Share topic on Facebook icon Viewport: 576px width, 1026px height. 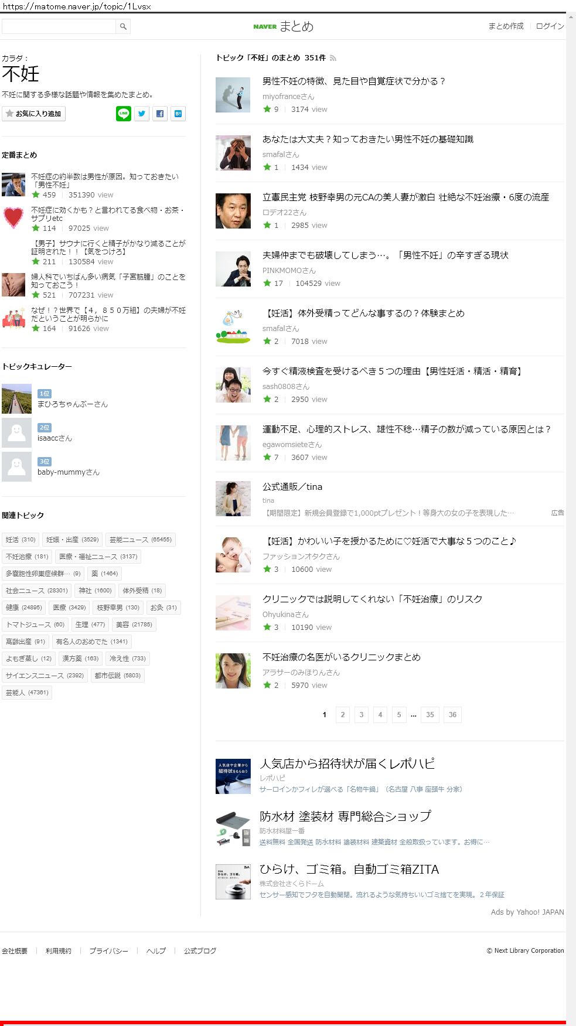click(x=160, y=114)
